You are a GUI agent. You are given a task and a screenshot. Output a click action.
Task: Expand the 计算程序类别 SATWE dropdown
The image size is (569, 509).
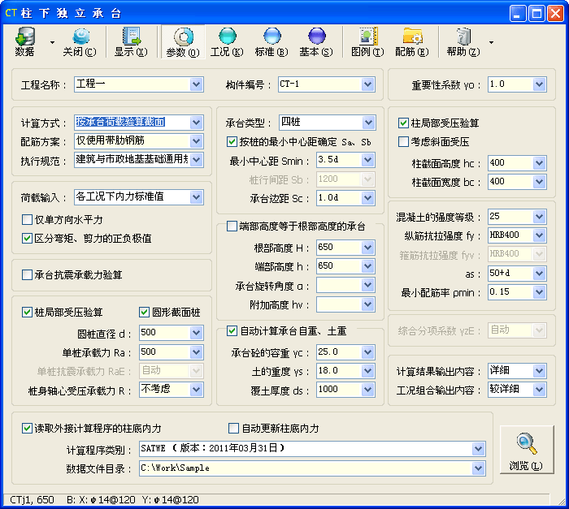click(477, 449)
